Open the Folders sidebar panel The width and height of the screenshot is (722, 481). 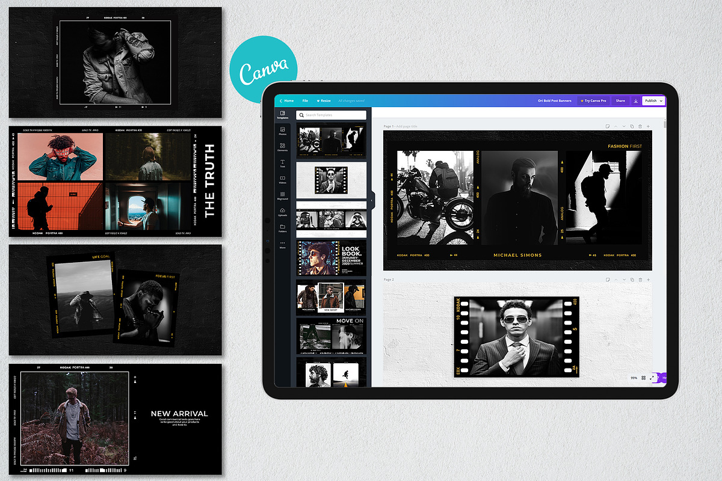click(283, 228)
